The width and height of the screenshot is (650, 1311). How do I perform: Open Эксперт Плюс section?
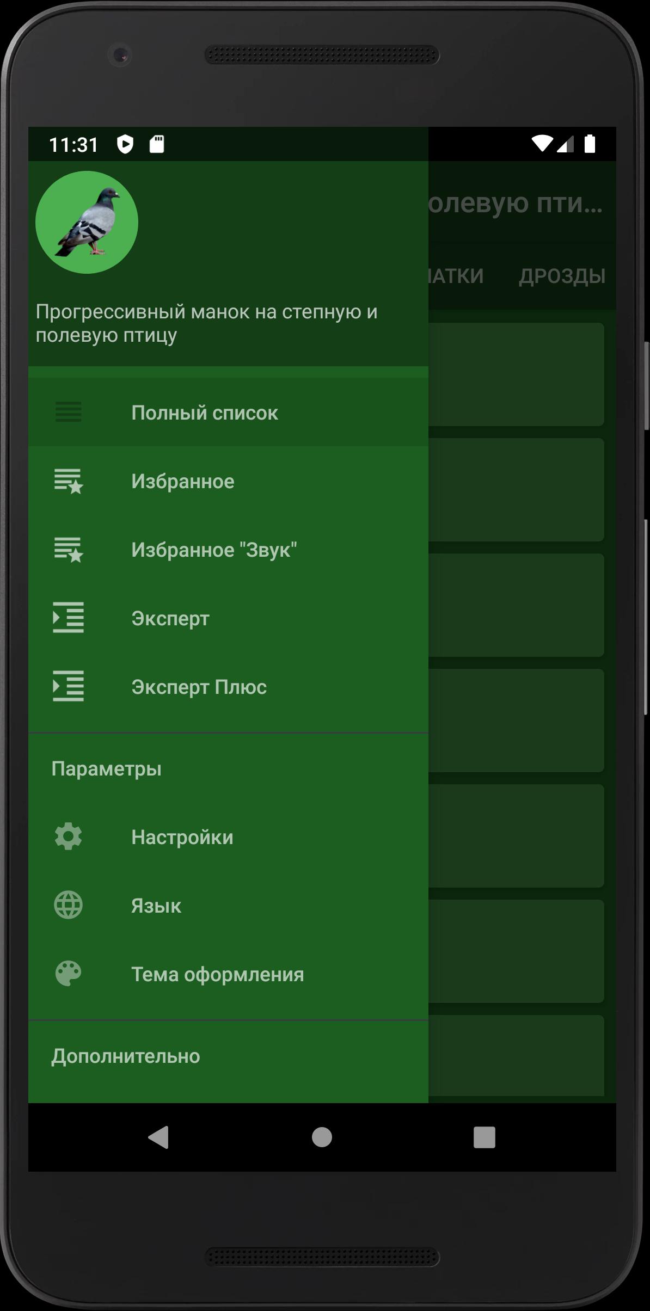pos(228,687)
